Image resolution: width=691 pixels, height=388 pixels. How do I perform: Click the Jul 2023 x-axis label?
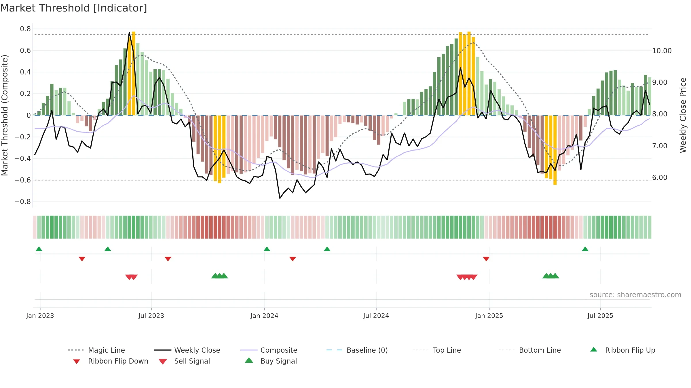[x=151, y=316]
